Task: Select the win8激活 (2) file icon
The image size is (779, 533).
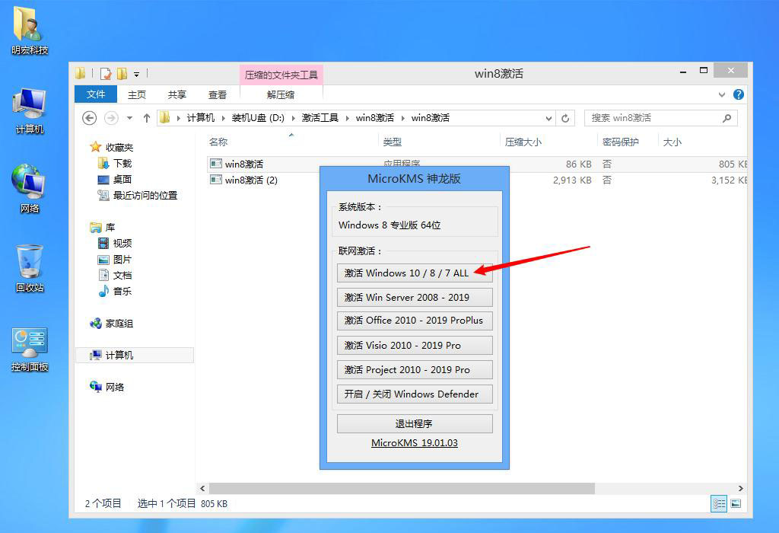Action: coord(215,180)
